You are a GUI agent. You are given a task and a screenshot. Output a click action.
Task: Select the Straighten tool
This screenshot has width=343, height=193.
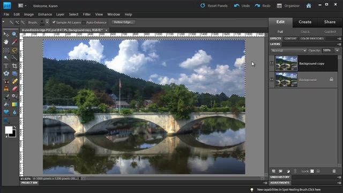coord(14,73)
